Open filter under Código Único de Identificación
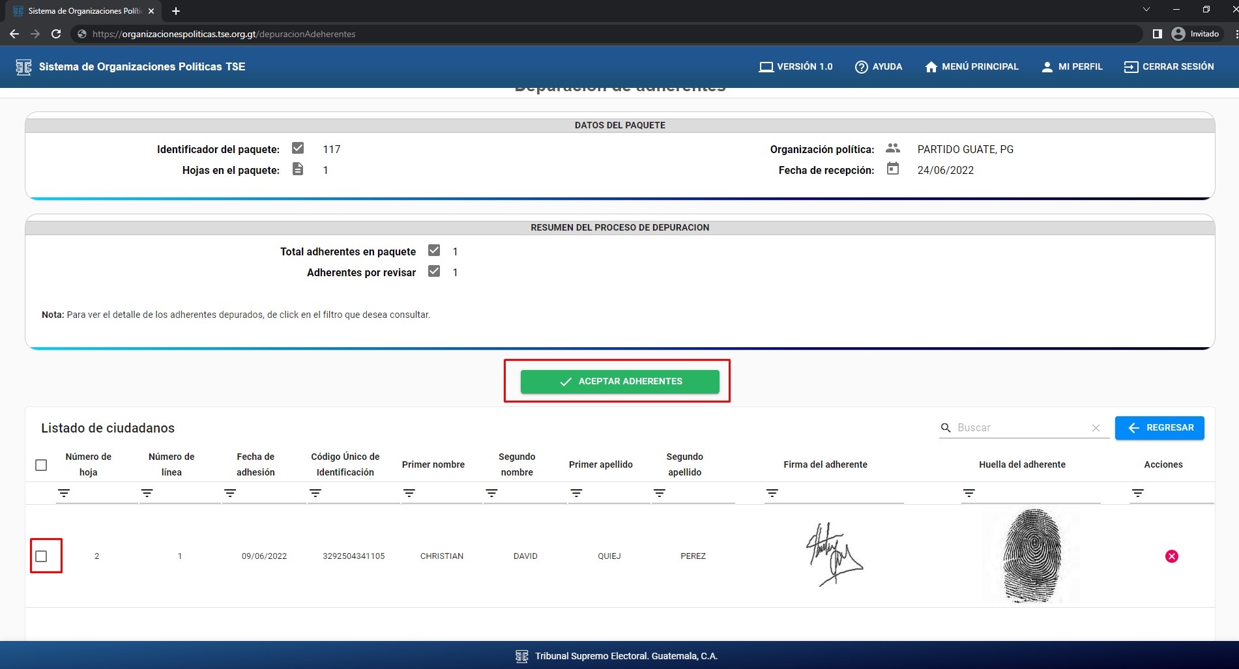 pyautogui.click(x=315, y=493)
